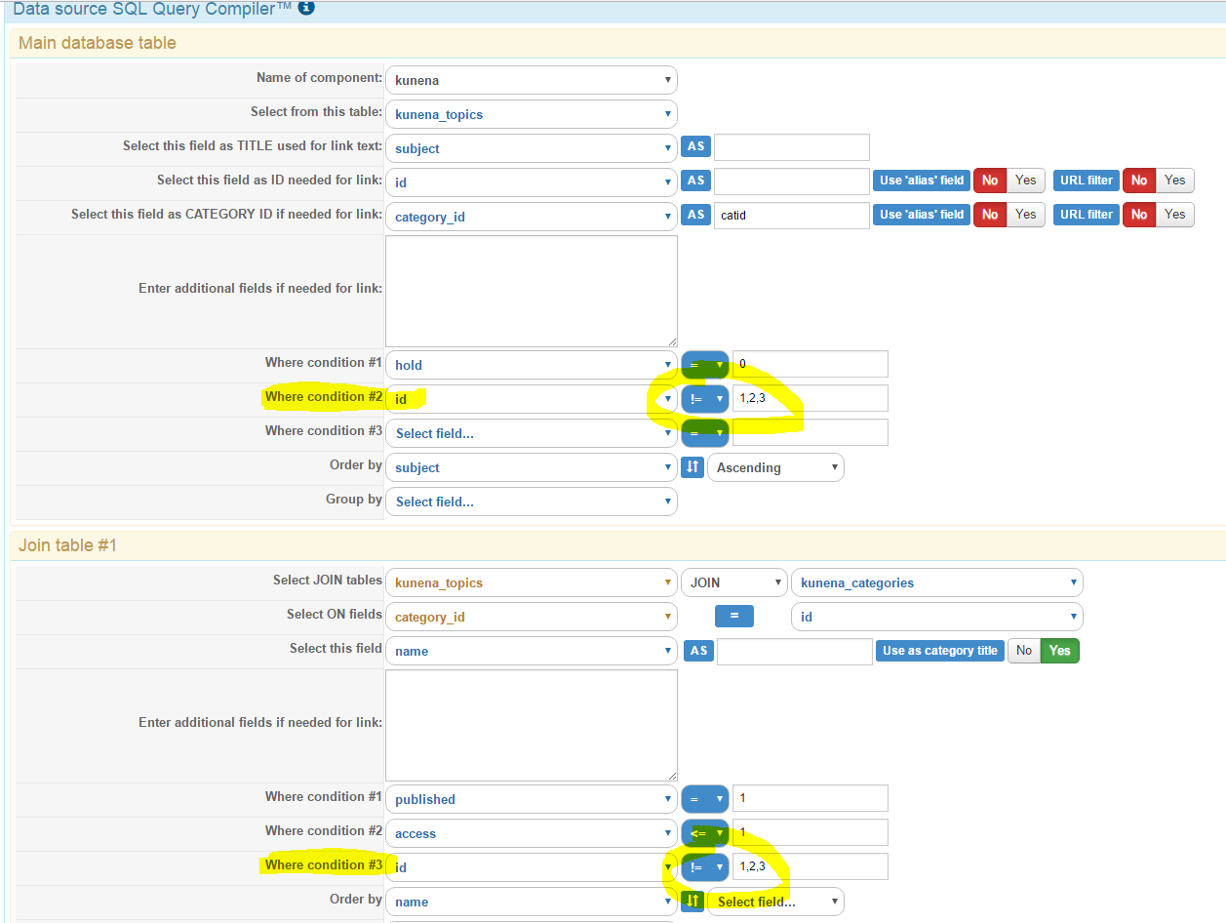Click the blue equals sign between the ON fields
The height and width of the screenshot is (923, 1226).
coord(734,617)
